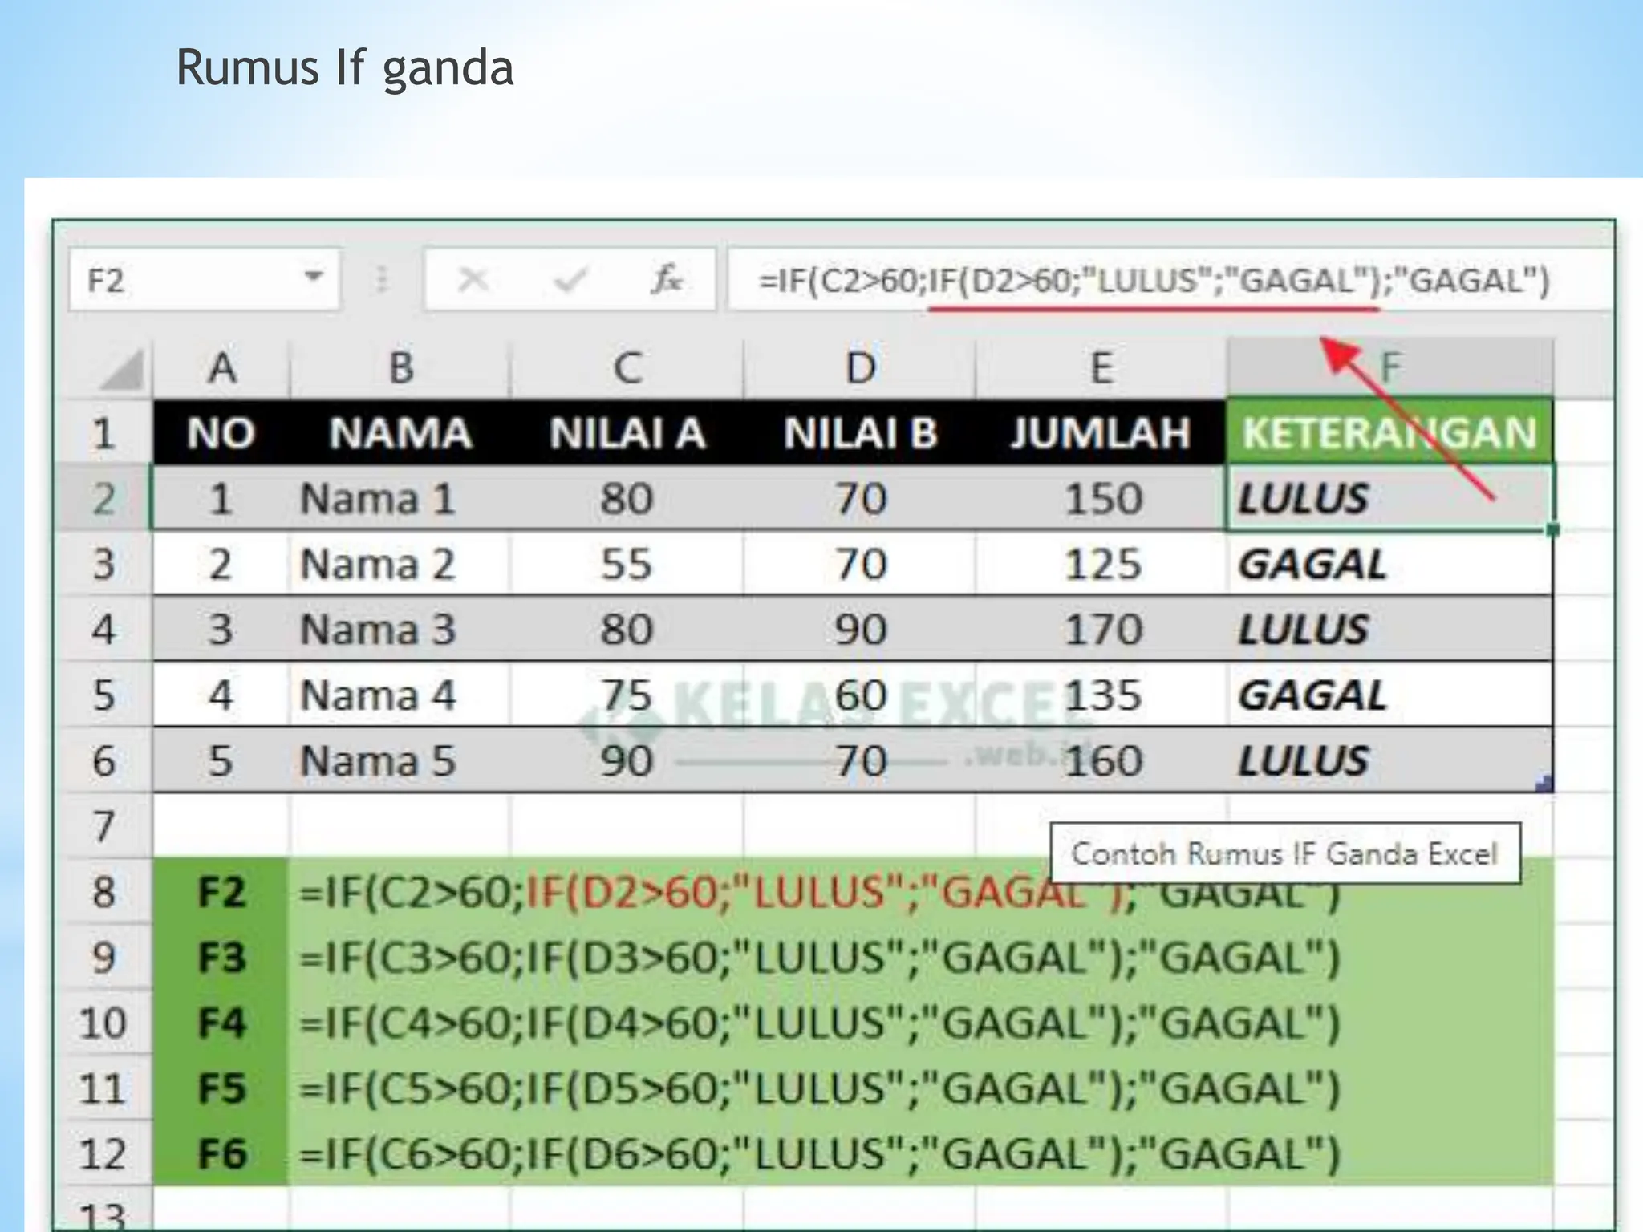Viewport: 1643px width, 1232px height.
Task: Select column A header
Action: coord(221,369)
